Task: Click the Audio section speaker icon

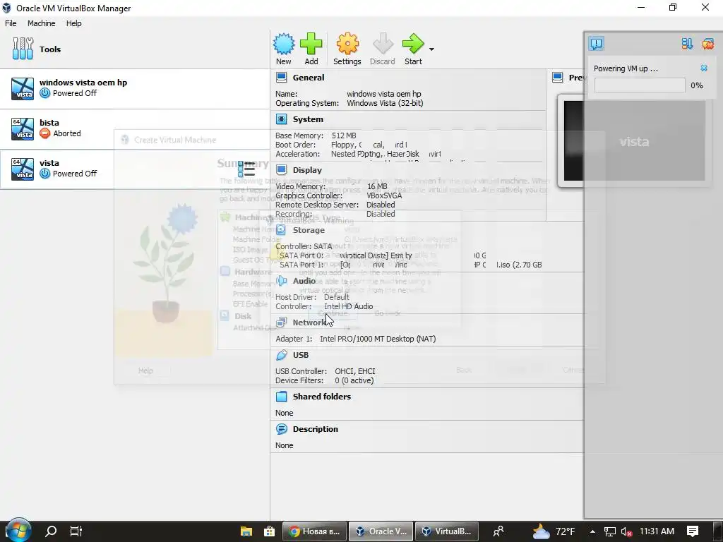Action: (x=281, y=281)
